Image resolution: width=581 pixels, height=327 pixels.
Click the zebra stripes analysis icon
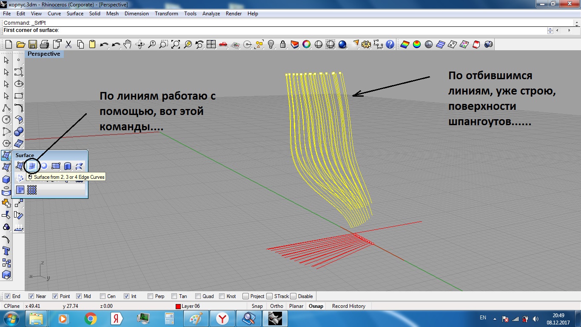coord(441,44)
